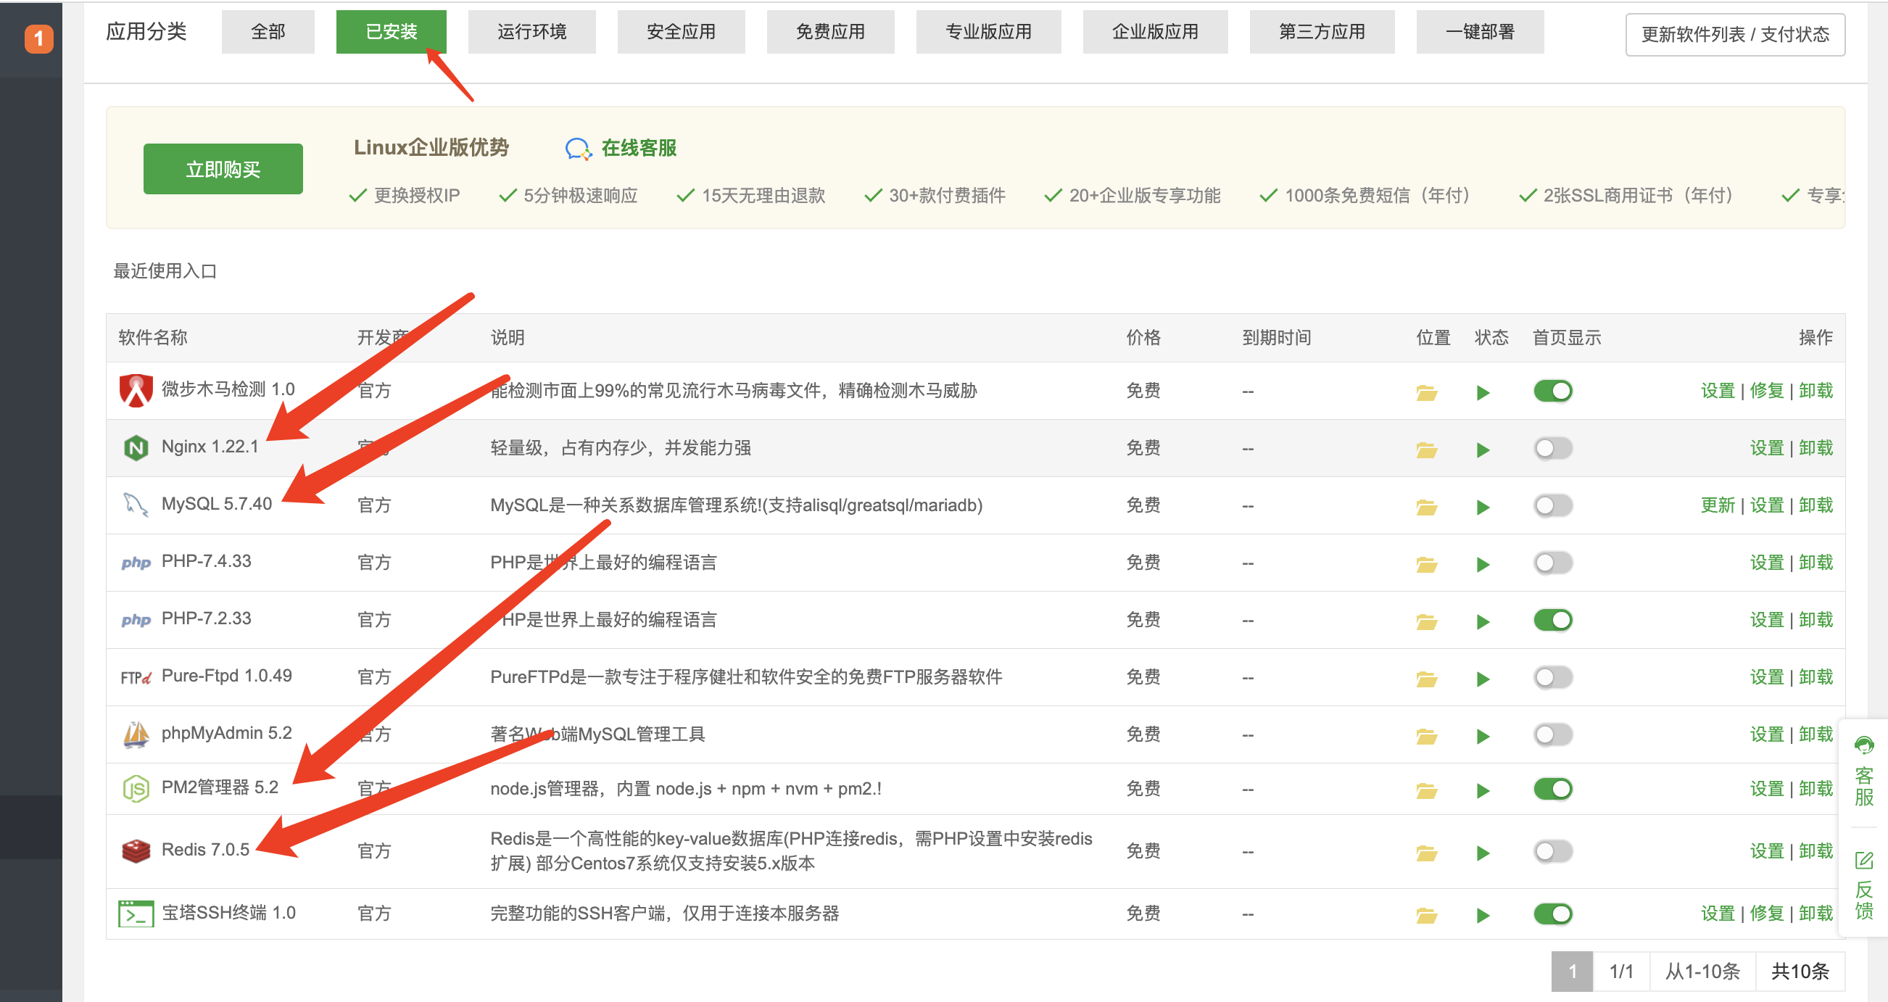
Task: Click the orange notification badge showing 1
Action: [39, 38]
